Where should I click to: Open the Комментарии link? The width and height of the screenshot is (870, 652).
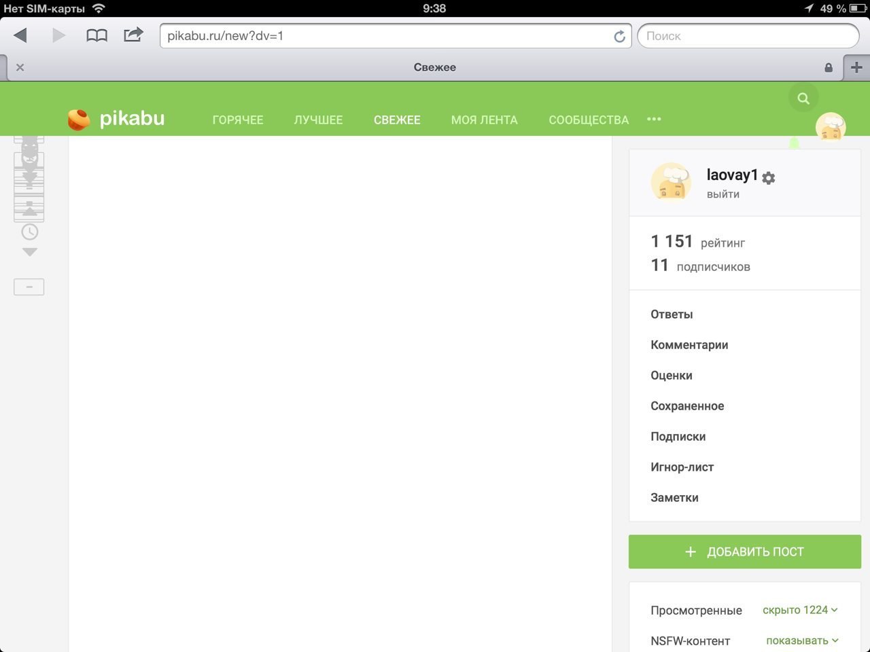689,345
